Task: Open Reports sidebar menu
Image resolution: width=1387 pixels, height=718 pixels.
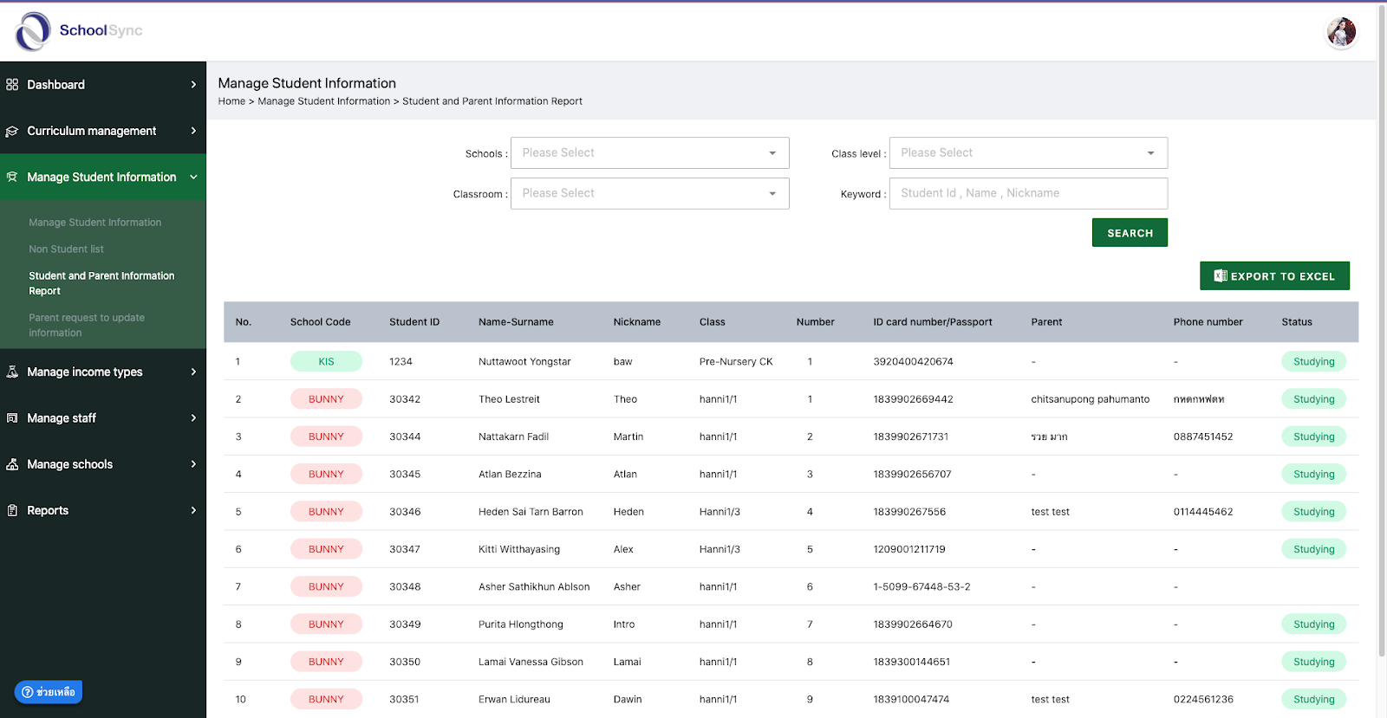Action: point(103,511)
